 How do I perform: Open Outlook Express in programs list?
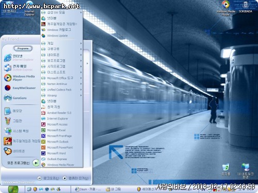pos(54,159)
